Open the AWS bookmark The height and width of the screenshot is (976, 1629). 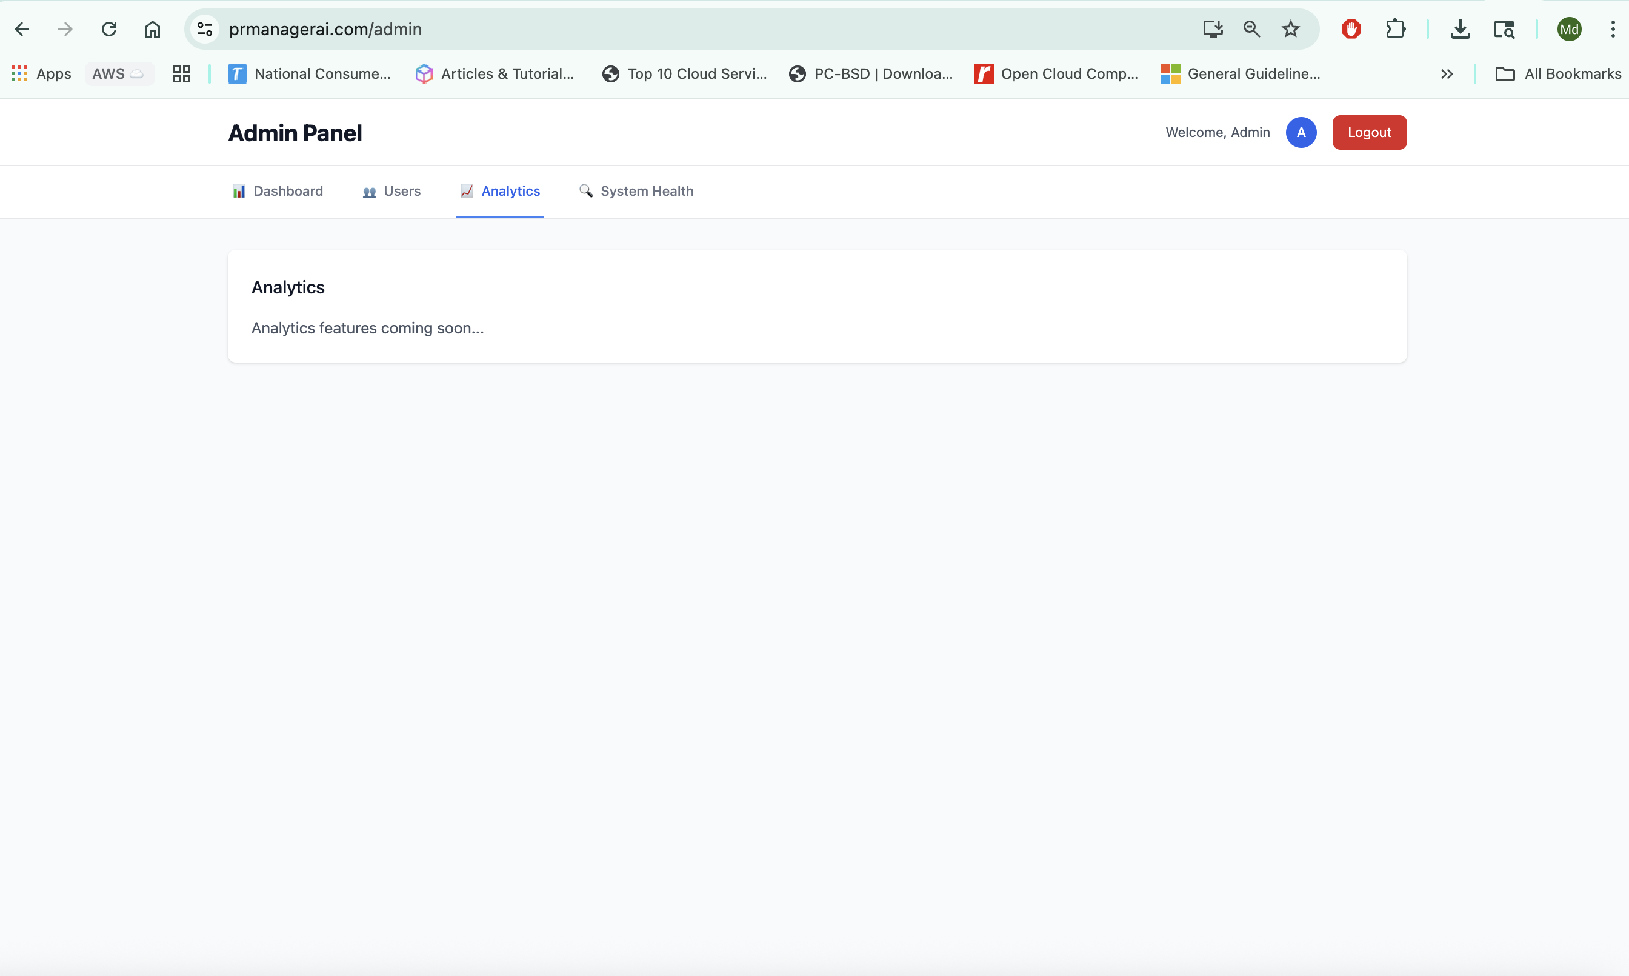118,74
